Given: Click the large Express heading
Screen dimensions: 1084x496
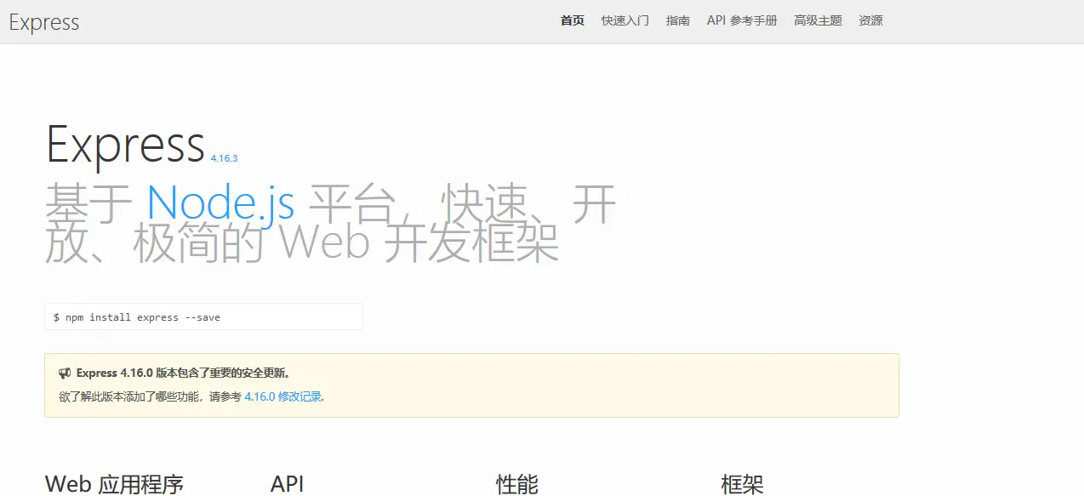Looking at the screenshot, I should (125, 144).
